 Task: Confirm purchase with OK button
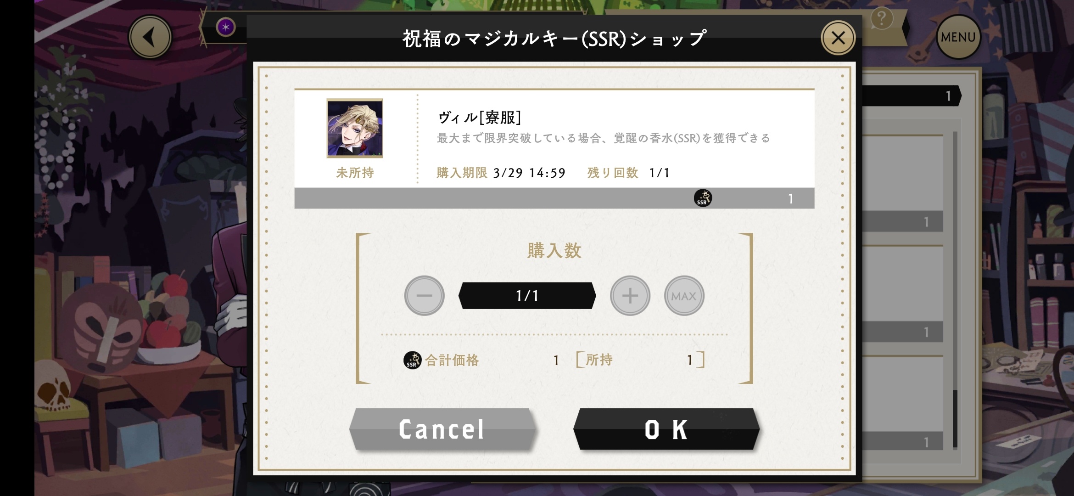coord(666,429)
